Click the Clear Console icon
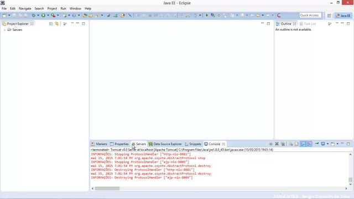Screen dimensions: 354x199 [x=291, y=144]
